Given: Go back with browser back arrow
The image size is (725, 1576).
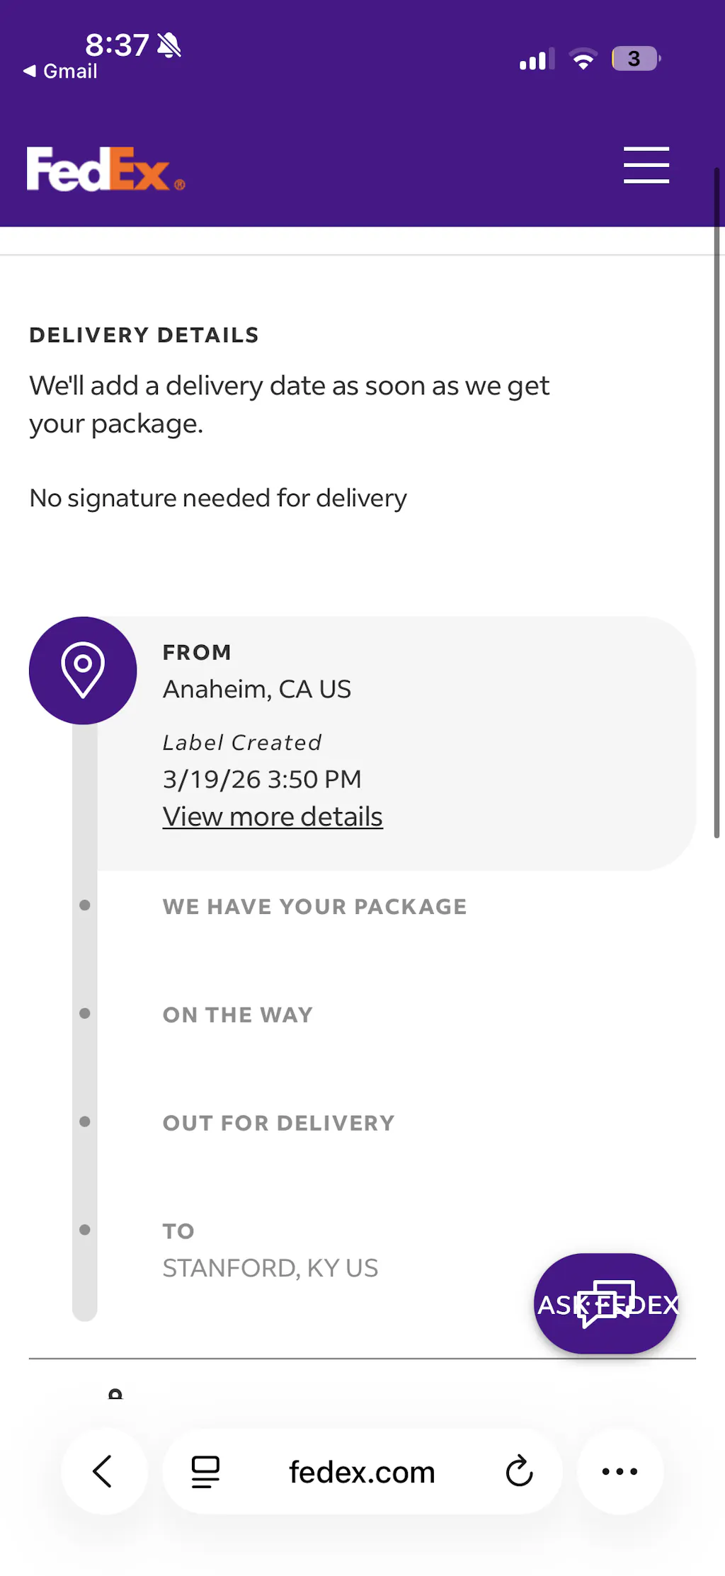Looking at the screenshot, I should click(x=103, y=1471).
